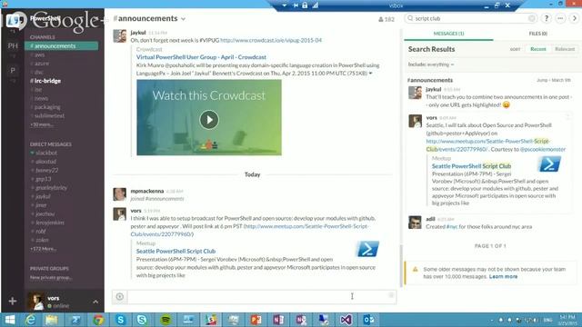Open Outlook from the taskbar

[368, 320]
